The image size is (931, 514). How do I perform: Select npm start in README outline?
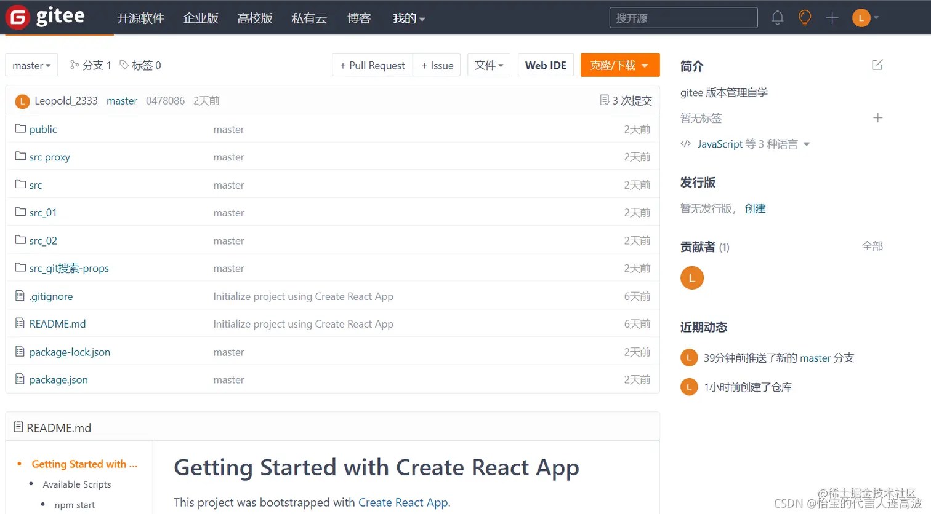(75, 505)
